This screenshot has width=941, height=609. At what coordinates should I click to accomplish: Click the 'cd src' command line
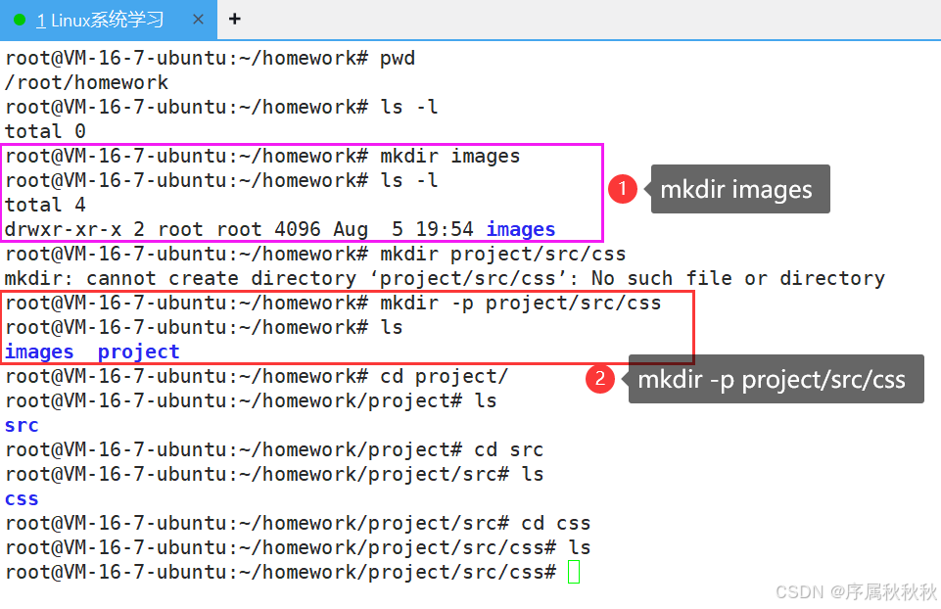(273, 450)
